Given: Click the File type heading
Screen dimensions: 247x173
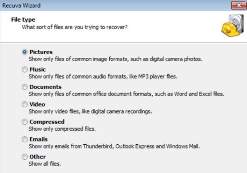Looking at the screenshot, I should [23, 20].
